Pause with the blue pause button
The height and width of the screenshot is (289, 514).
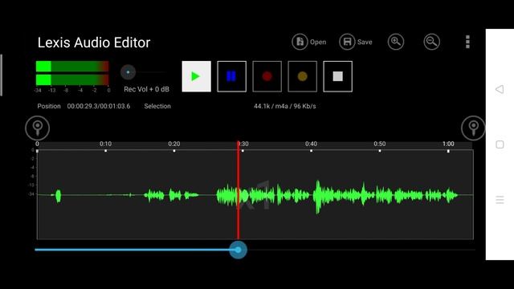click(232, 76)
